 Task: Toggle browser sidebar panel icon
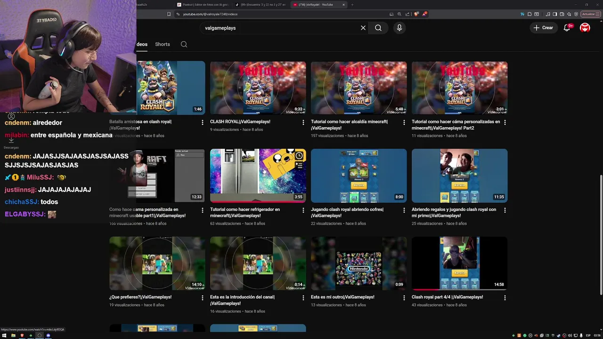point(555,14)
